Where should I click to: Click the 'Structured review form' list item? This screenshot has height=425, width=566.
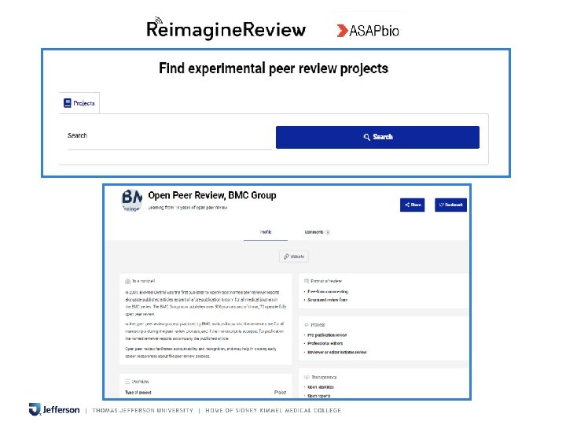[327, 300]
